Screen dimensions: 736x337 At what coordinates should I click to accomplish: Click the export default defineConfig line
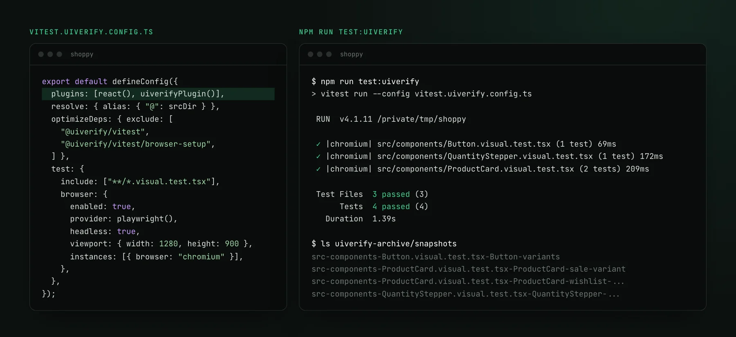tap(110, 81)
